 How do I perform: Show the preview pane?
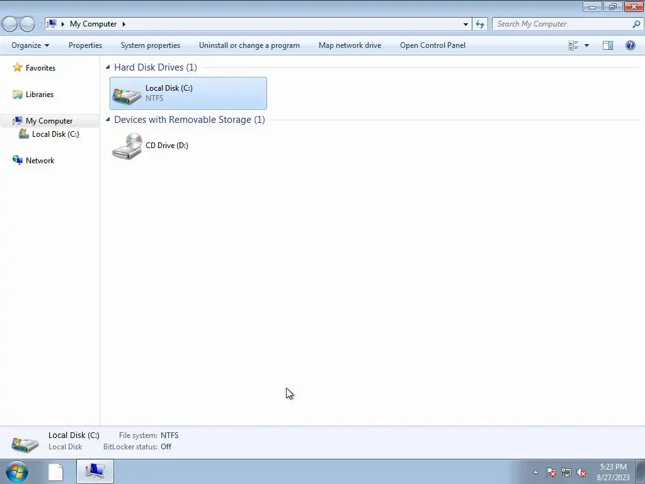(608, 45)
